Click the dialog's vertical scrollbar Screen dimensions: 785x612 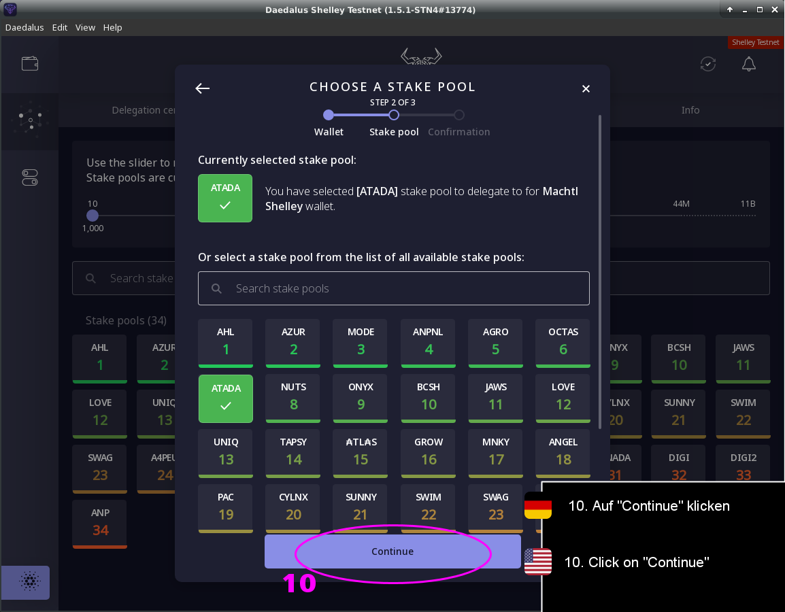tap(600, 272)
